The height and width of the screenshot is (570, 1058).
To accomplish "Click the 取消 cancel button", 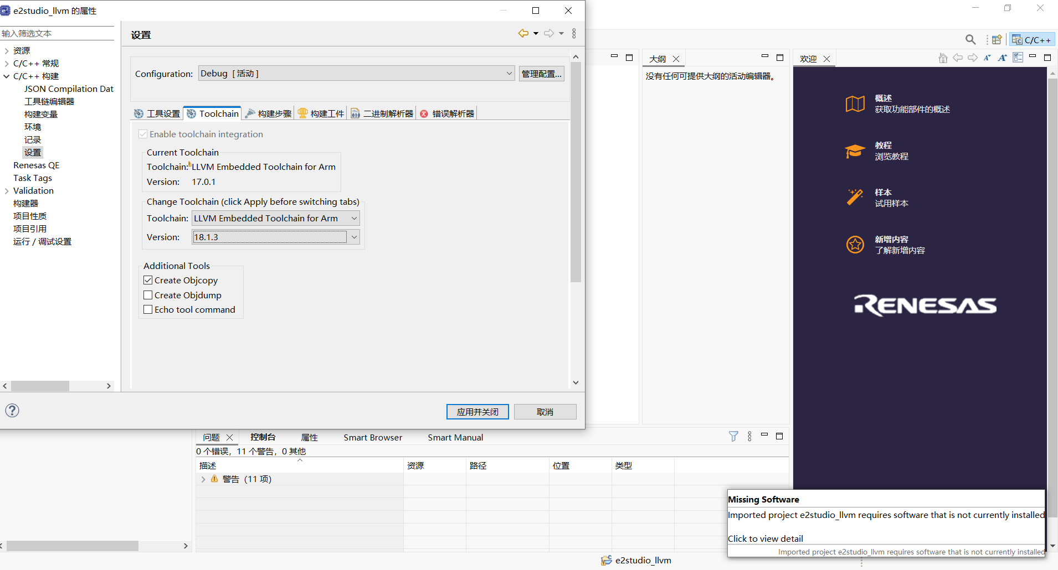I will 545,412.
